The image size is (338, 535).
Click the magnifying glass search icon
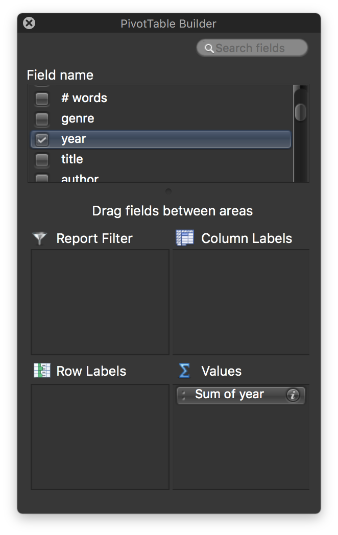coord(209,48)
